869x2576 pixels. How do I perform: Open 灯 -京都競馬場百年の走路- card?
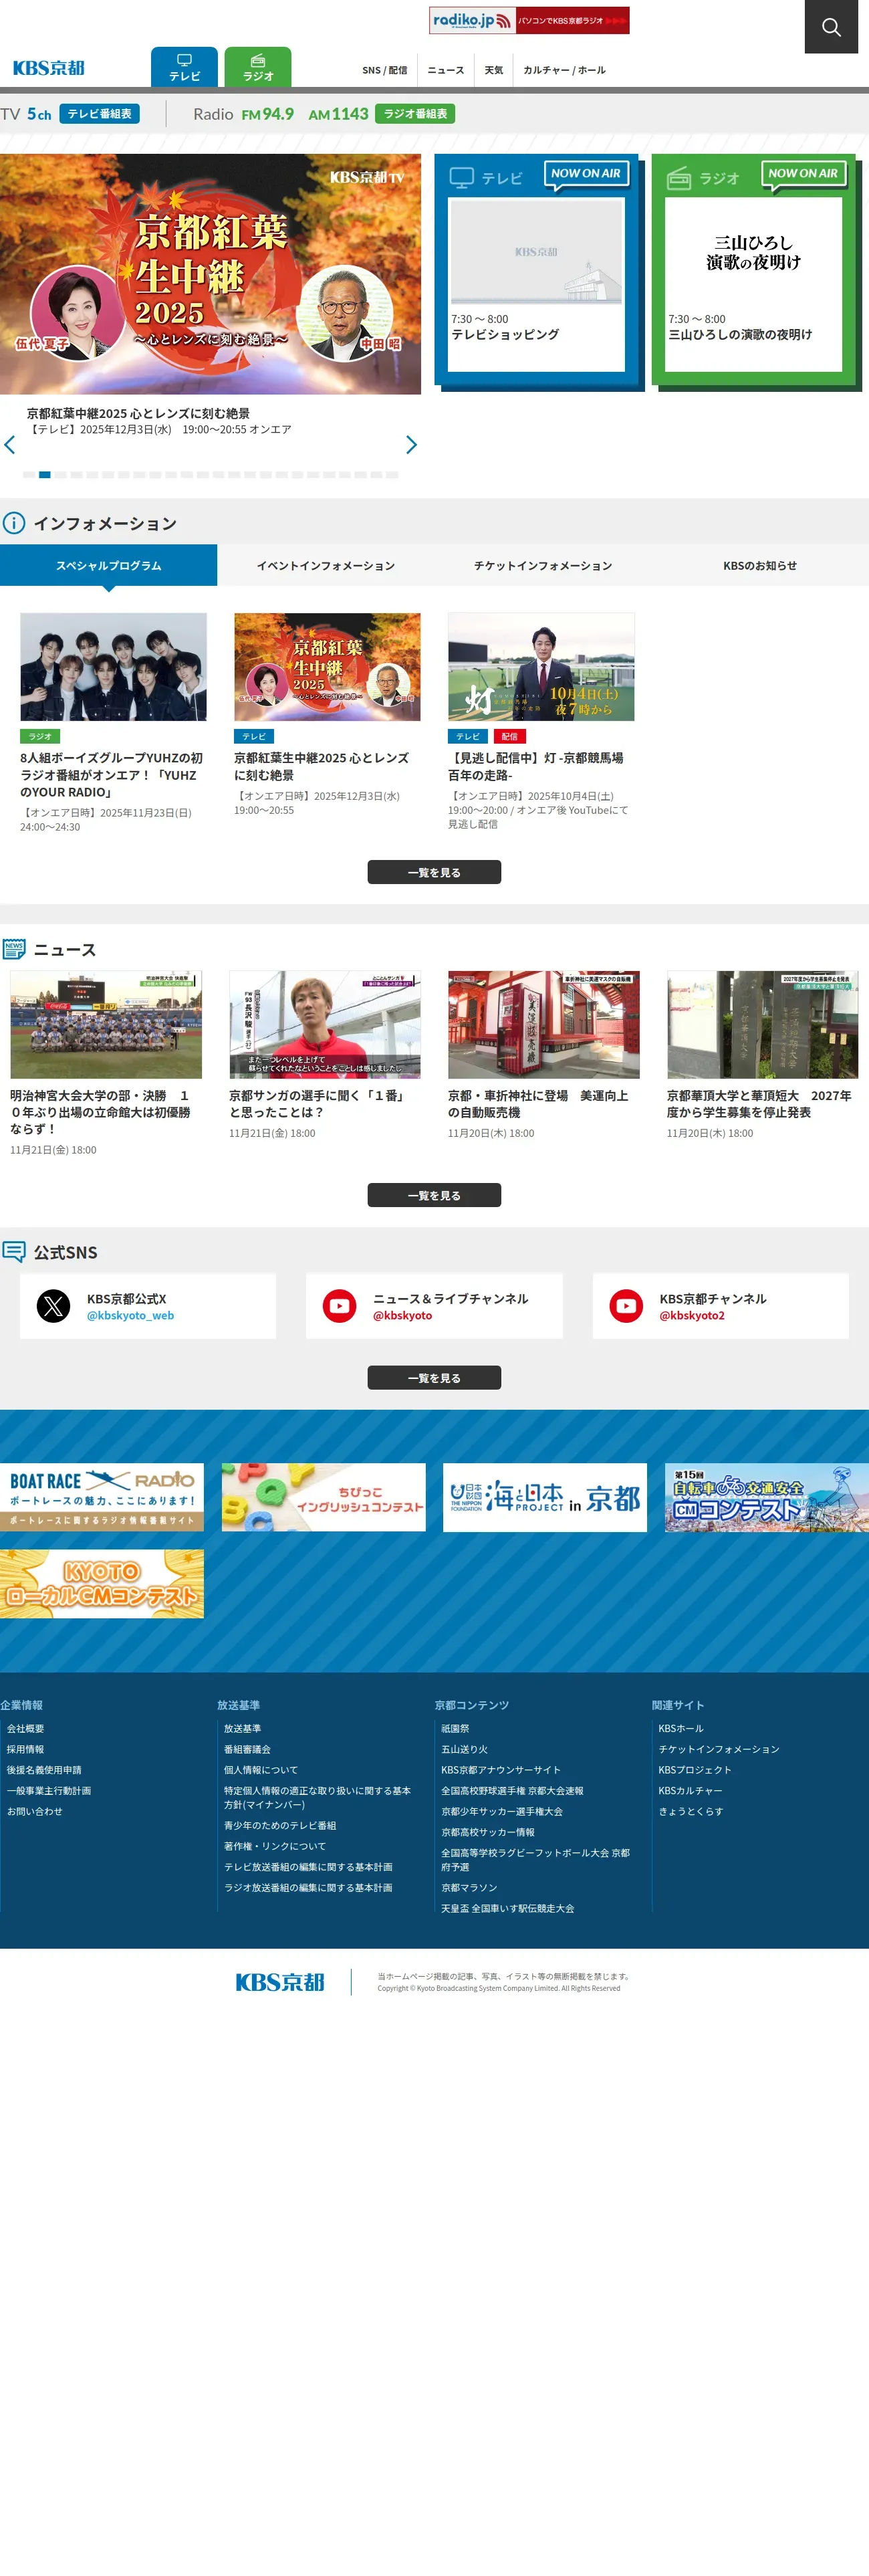(541, 721)
